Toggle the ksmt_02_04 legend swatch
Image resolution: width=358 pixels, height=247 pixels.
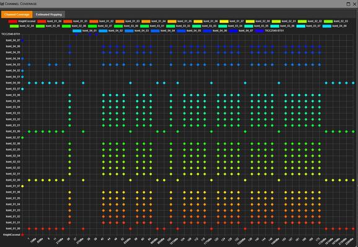coord(14,26)
